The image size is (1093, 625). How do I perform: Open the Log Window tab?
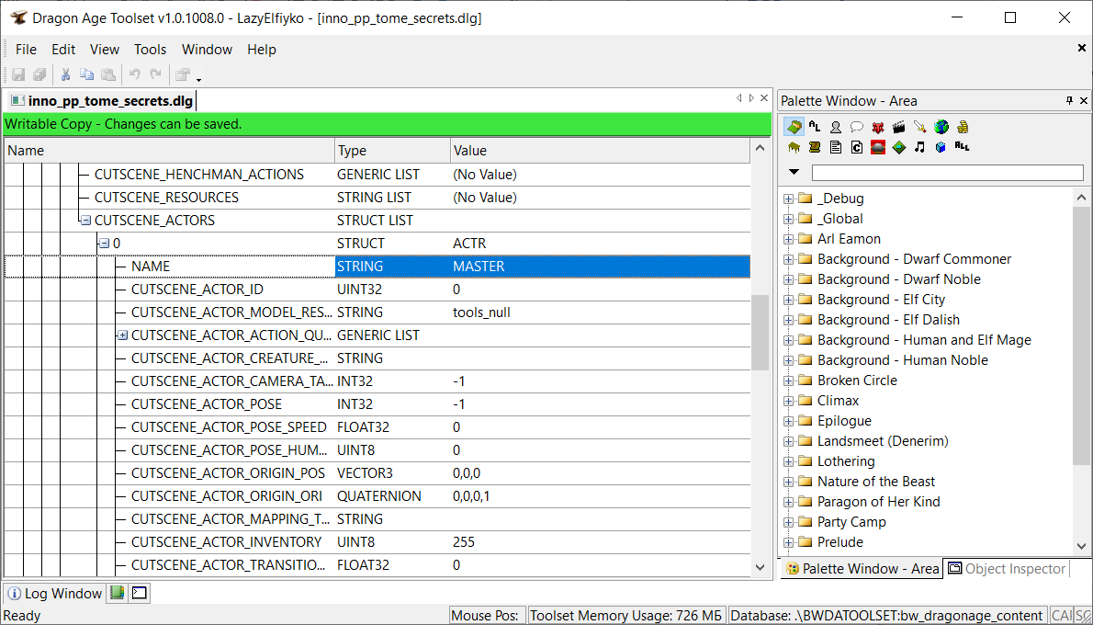55,594
